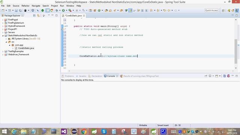Click the Quick Access search field
This screenshot has width=240, height=135.
(211, 10)
